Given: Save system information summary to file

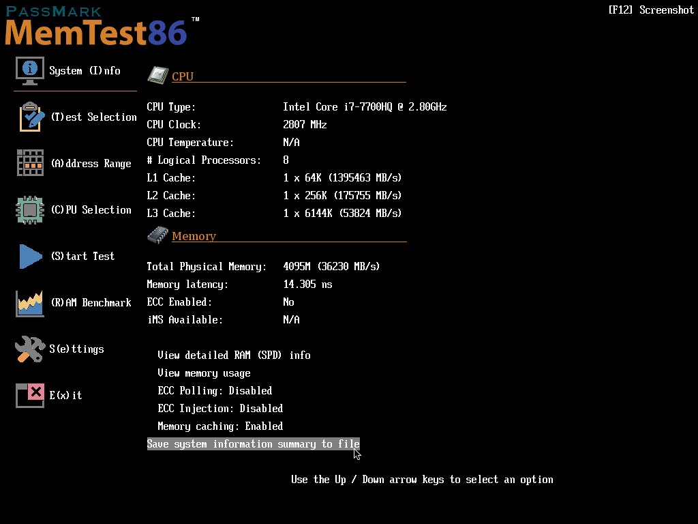Looking at the screenshot, I should (253, 443).
